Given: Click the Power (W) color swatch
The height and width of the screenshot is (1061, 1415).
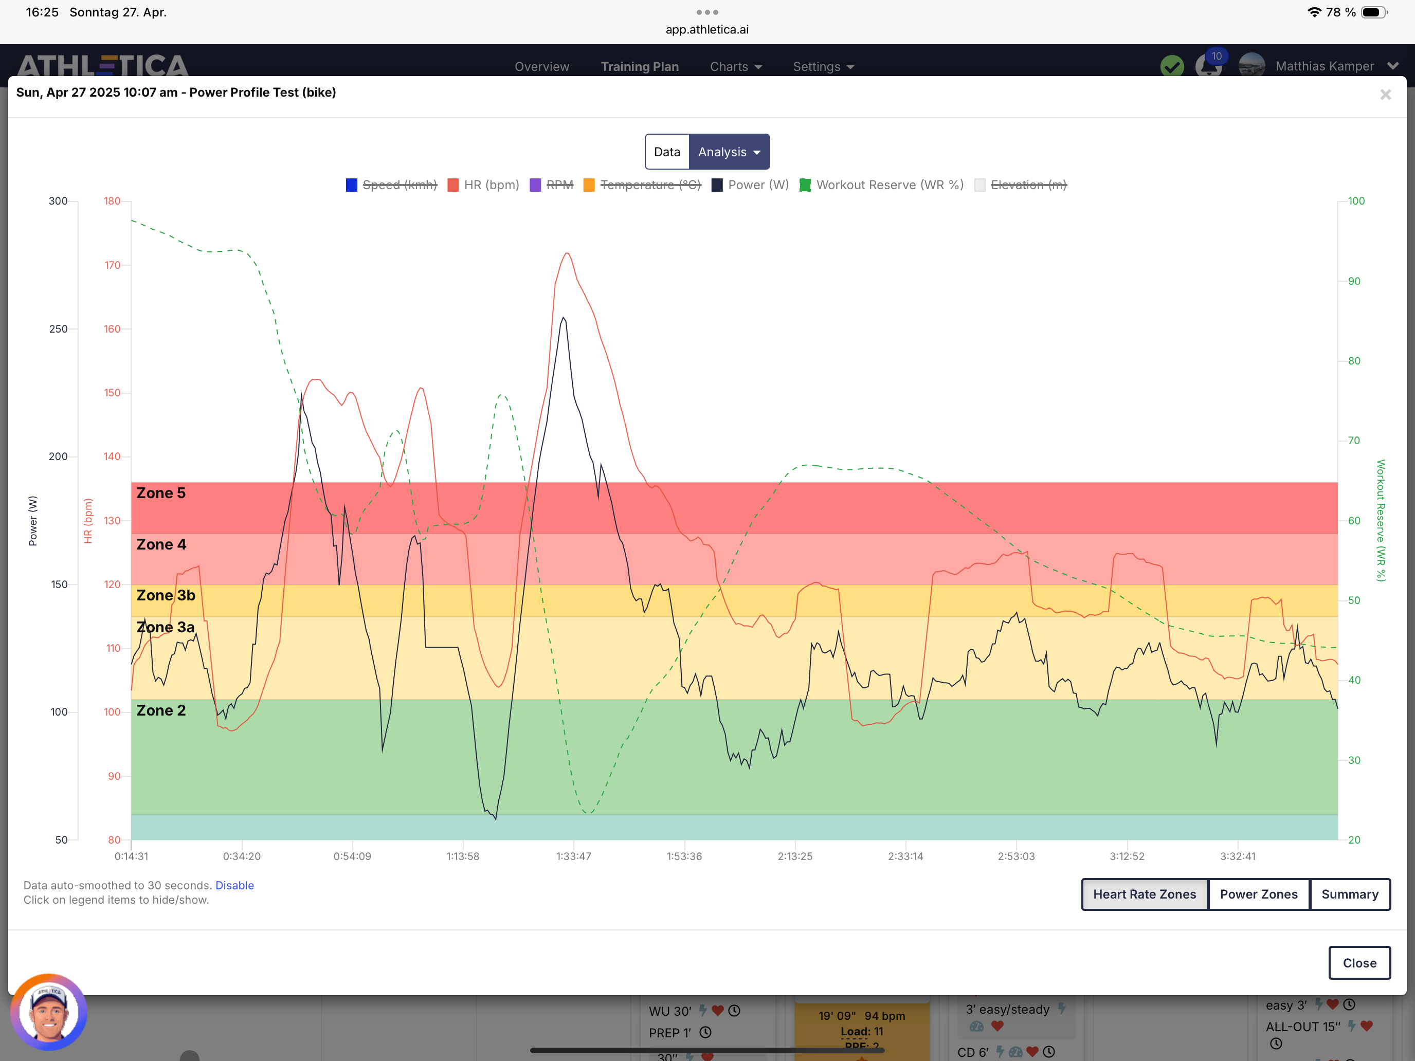Looking at the screenshot, I should click(717, 185).
